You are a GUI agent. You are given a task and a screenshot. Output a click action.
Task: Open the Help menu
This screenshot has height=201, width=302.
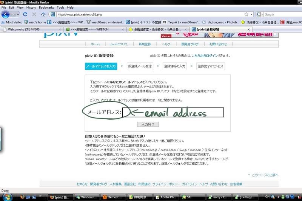70,8
